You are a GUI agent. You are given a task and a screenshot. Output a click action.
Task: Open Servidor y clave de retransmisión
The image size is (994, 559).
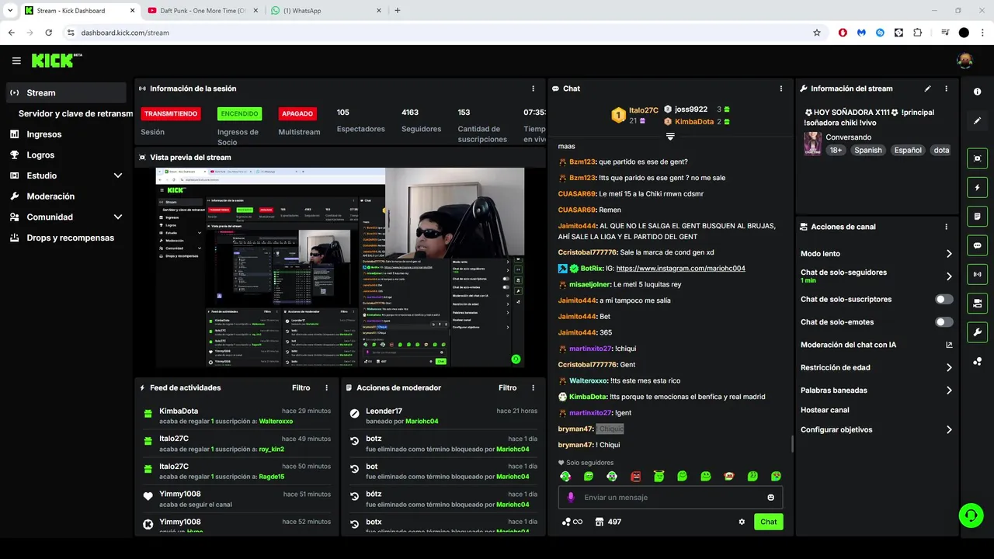coord(75,113)
